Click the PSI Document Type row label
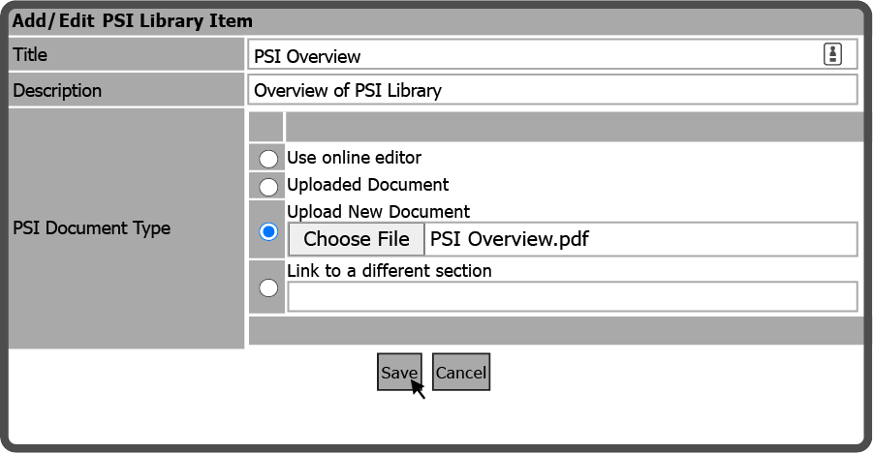Screen dimensions: 873x453 point(91,228)
